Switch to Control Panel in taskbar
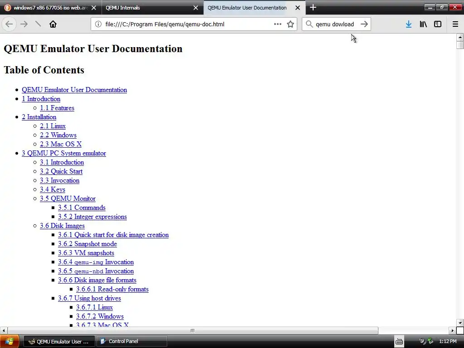The width and height of the screenshot is (464, 348). pos(132,341)
